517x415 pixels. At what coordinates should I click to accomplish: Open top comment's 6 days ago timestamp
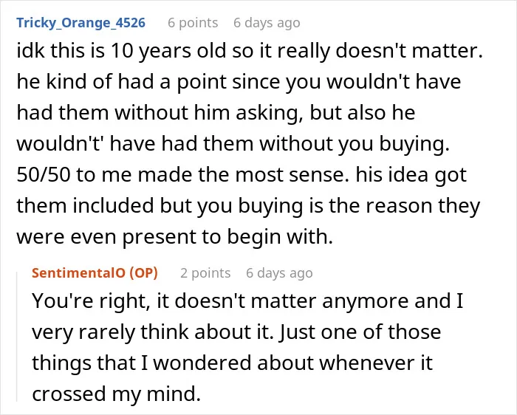click(x=267, y=23)
